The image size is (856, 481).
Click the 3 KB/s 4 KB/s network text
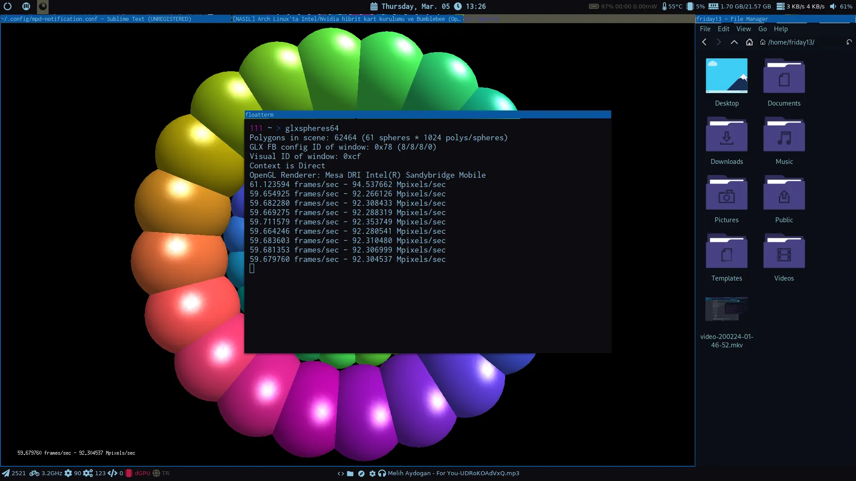[805, 6]
